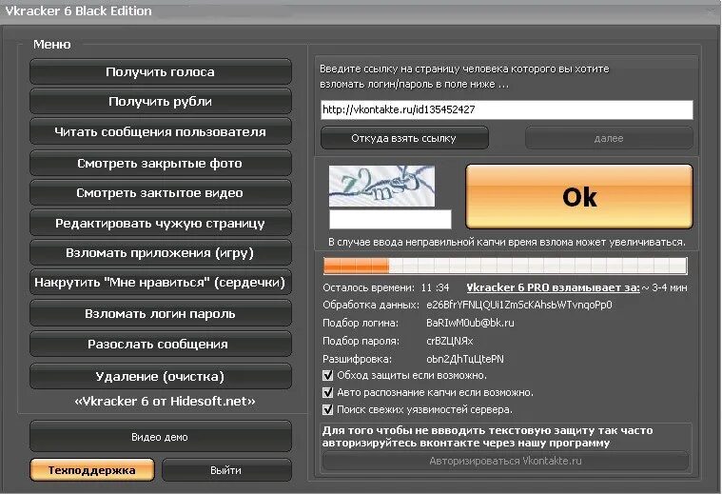Viewport: 722px width, 494px height.
Task: Click the Откуда взять ссылку button
Action: [404, 138]
